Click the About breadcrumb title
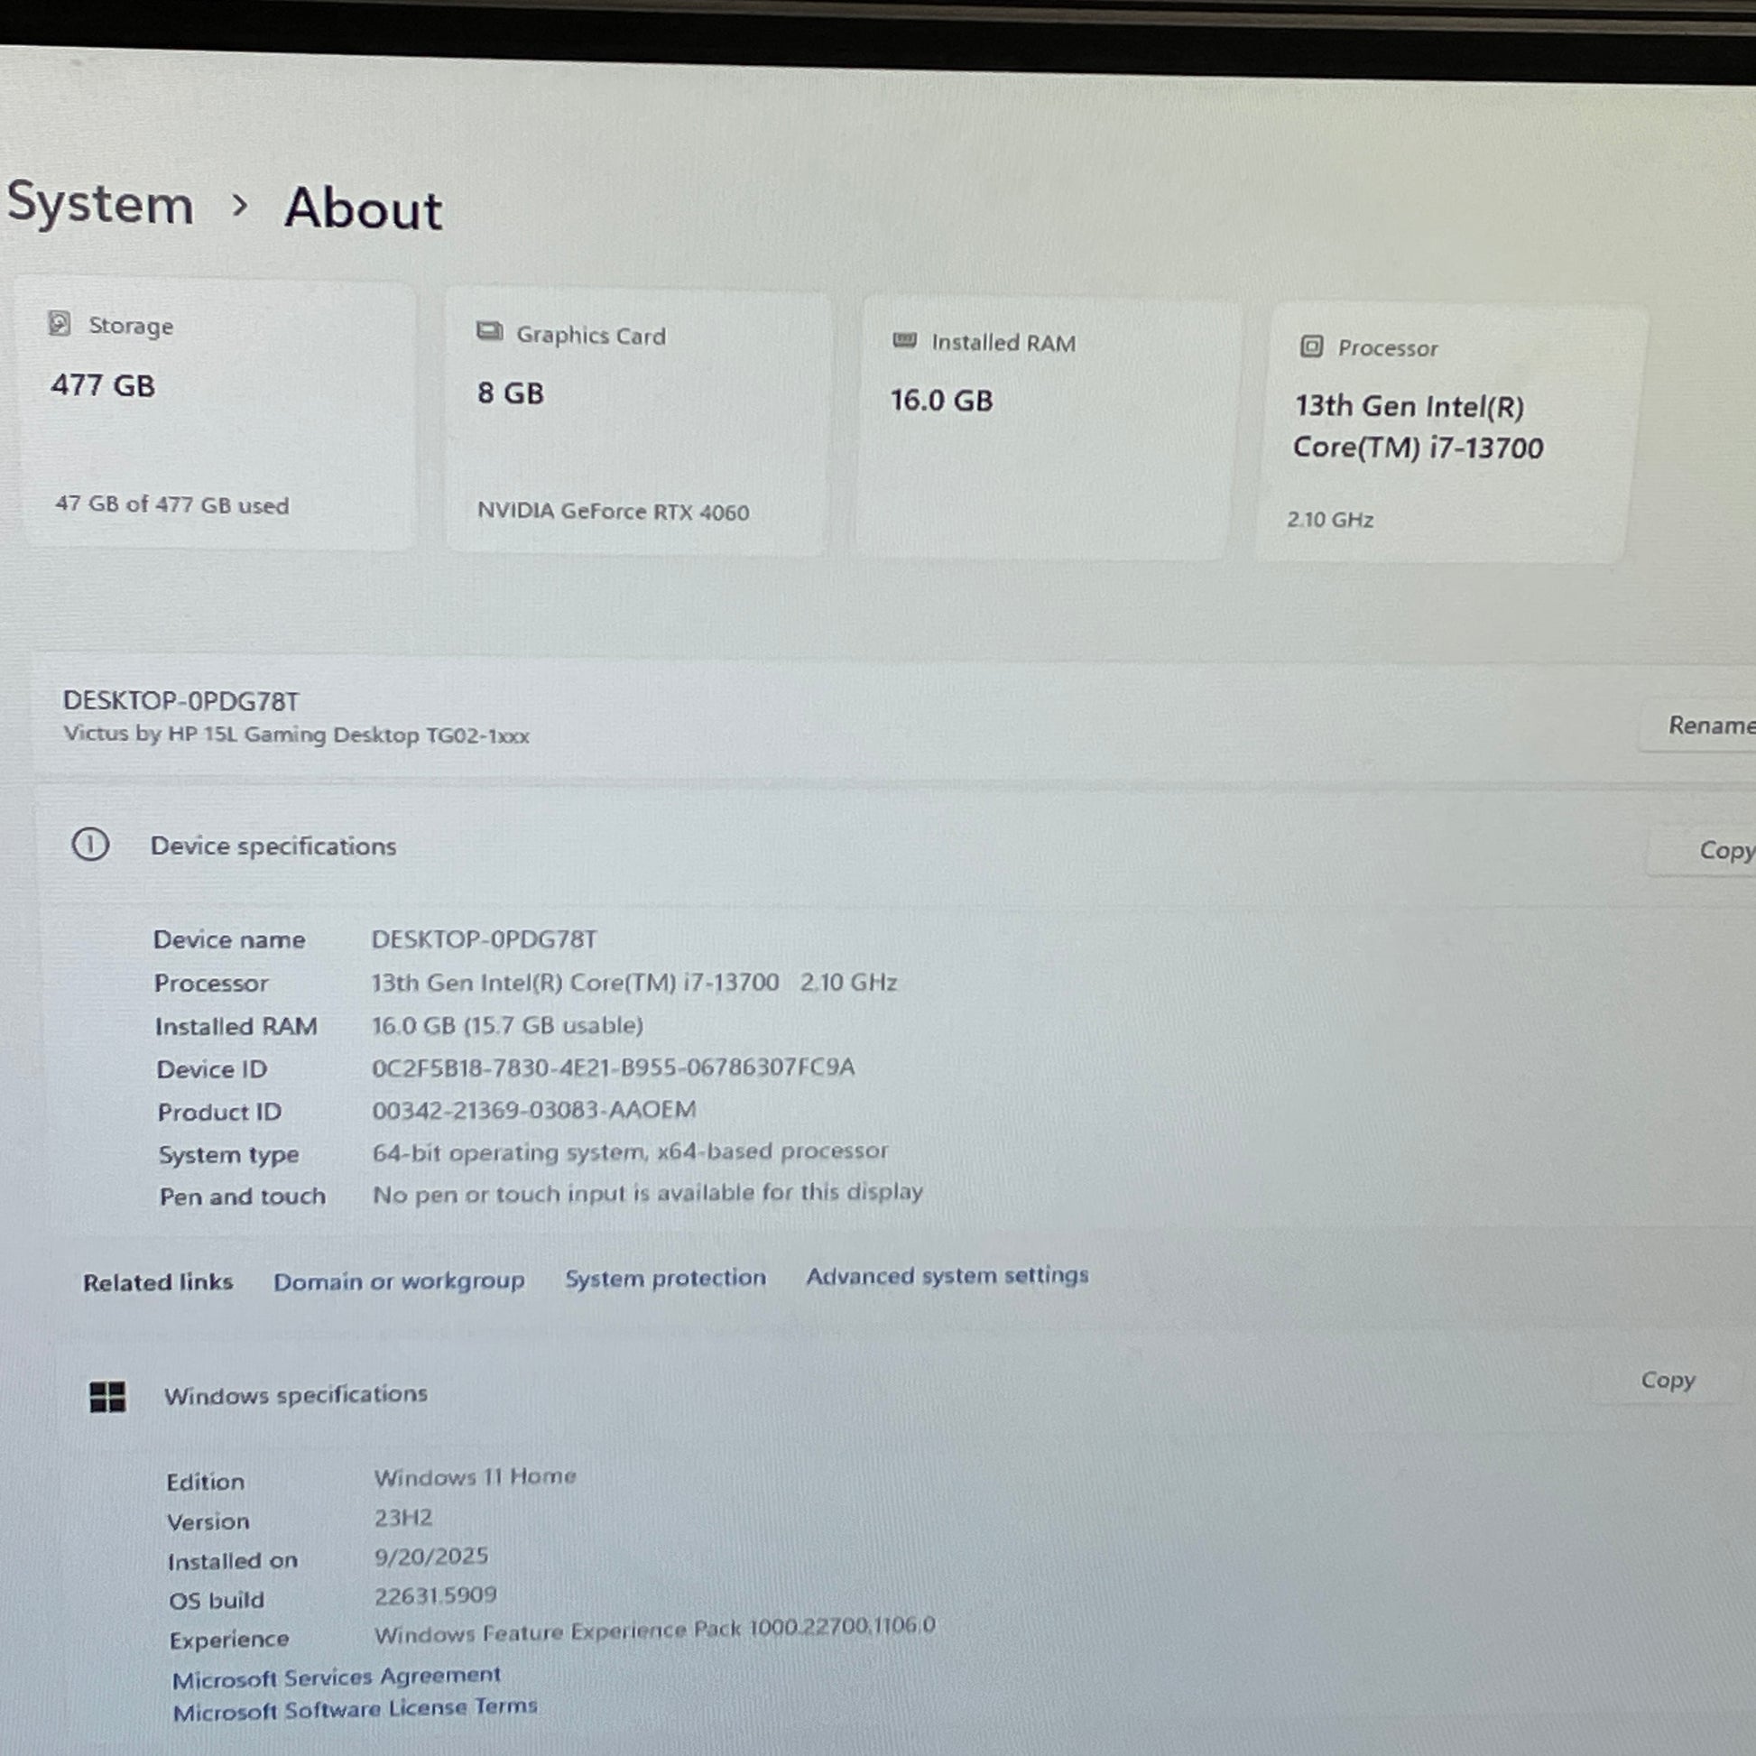This screenshot has height=1756, width=1756. point(363,208)
